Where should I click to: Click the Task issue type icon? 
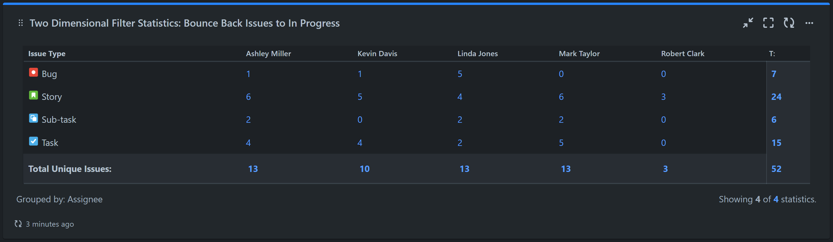34,141
